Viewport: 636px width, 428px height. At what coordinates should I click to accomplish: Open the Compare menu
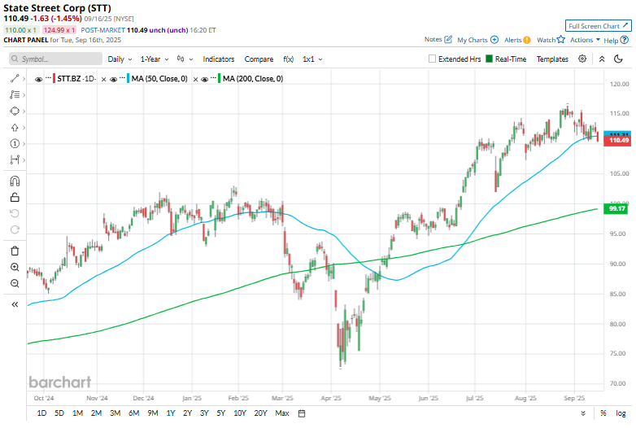pyautogui.click(x=259, y=59)
